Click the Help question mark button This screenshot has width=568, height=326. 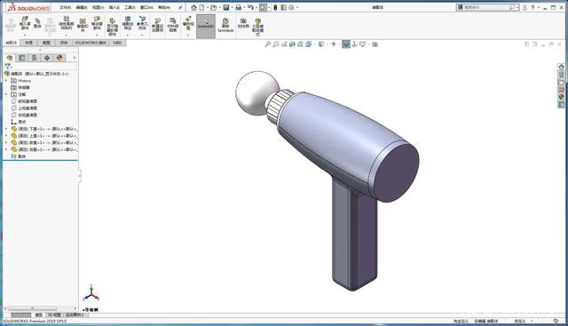click(532, 7)
